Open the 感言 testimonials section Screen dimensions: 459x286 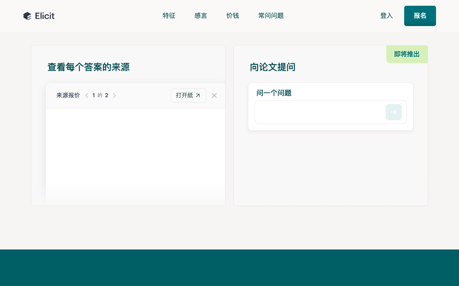click(x=201, y=16)
